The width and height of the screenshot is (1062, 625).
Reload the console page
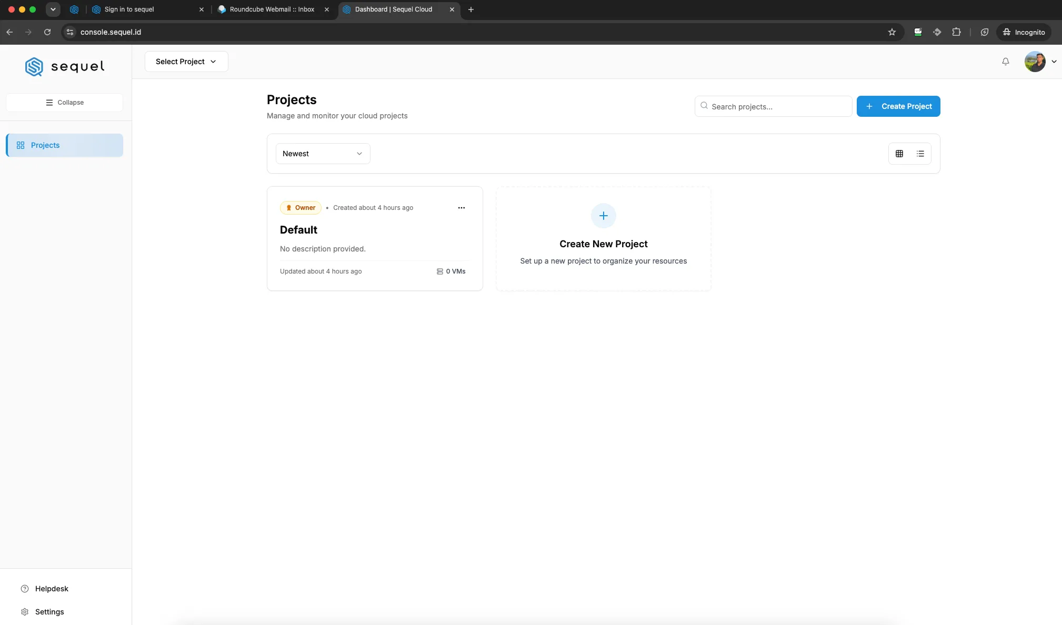[47, 32]
